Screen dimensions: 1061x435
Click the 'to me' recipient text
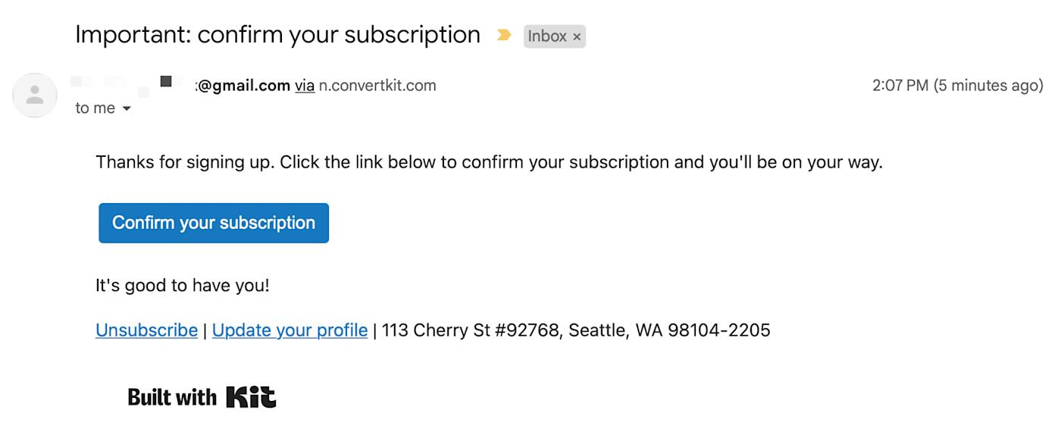(95, 108)
